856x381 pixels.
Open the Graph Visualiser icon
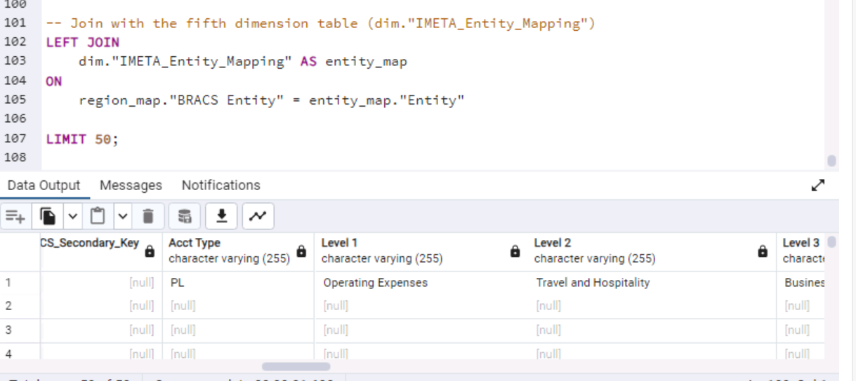click(x=258, y=216)
